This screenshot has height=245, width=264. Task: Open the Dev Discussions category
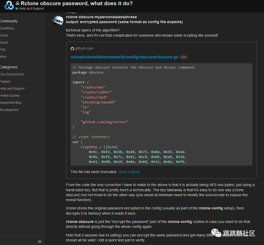(x=12, y=74)
